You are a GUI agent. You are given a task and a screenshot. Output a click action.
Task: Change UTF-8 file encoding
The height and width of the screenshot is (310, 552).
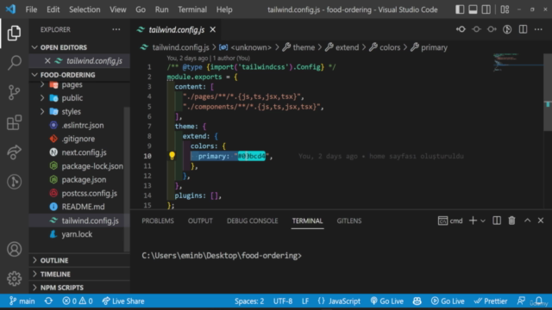pyautogui.click(x=283, y=301)
